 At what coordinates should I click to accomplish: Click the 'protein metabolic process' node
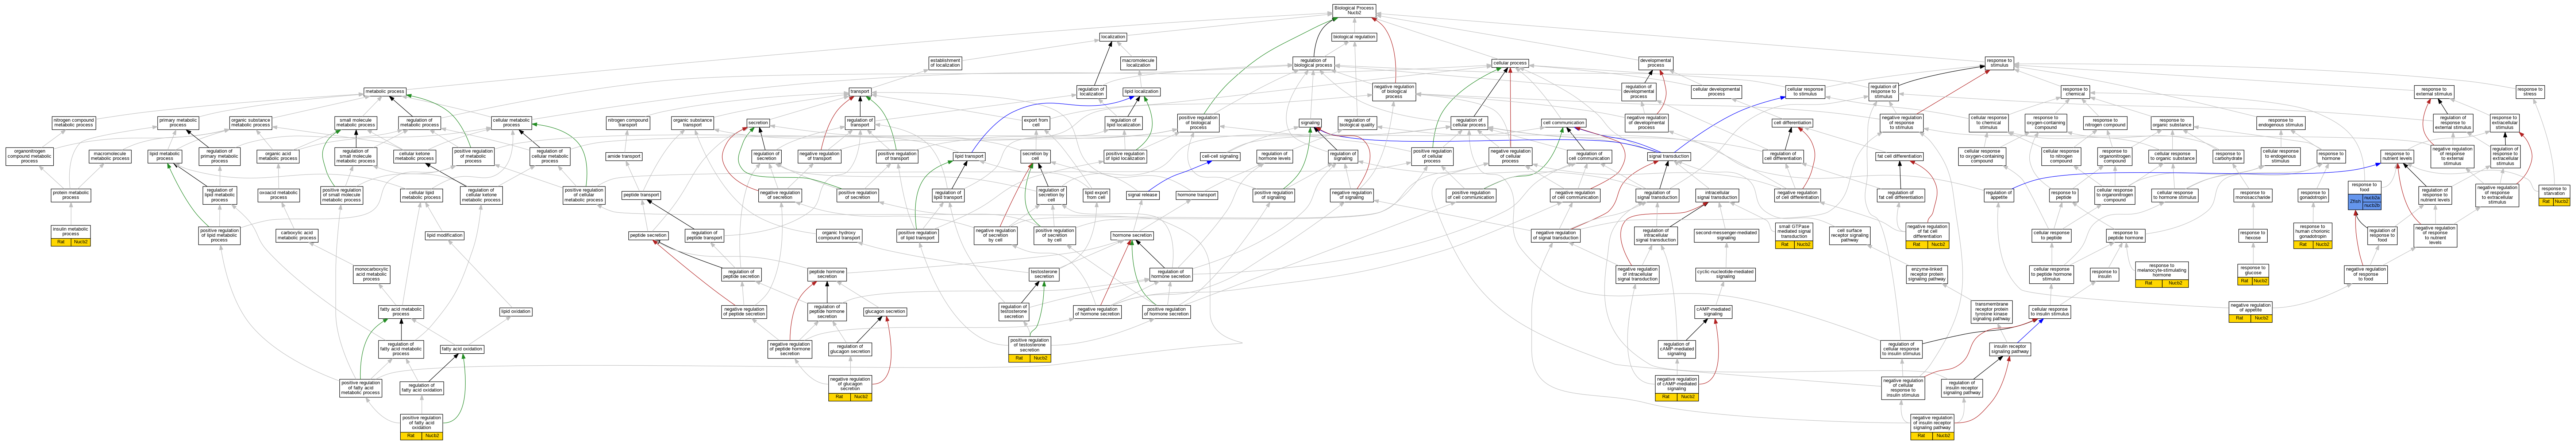pos(71,196)
